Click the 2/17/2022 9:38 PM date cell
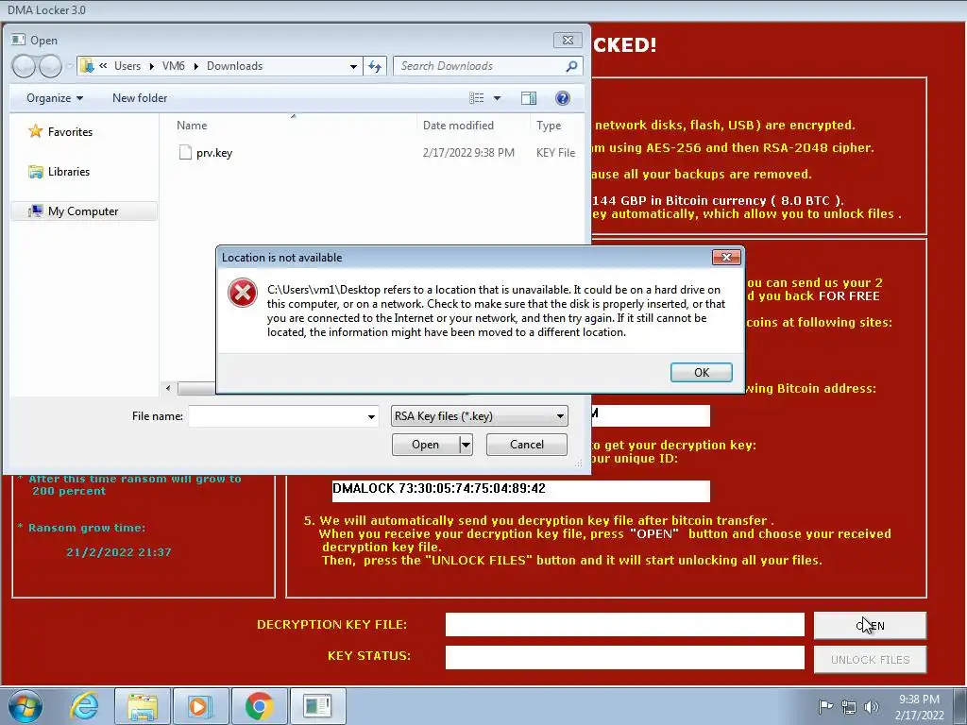 coord(468,153)
